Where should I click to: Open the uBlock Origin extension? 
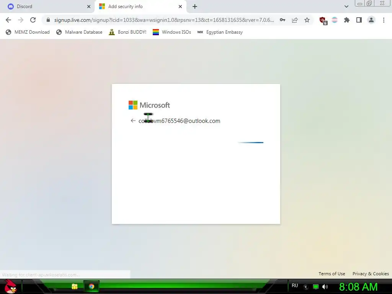[323, 21]
